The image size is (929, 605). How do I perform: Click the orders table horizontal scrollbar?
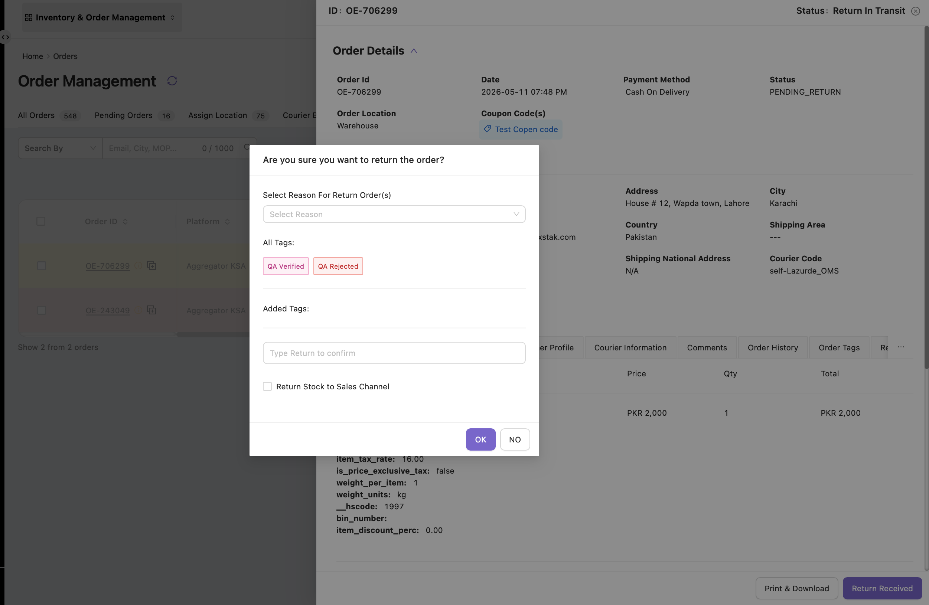(213, 334)
